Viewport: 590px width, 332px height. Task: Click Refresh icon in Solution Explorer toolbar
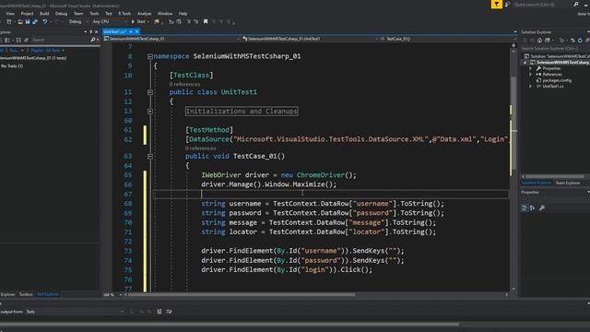pyautogui.click(x=580, y=41)
